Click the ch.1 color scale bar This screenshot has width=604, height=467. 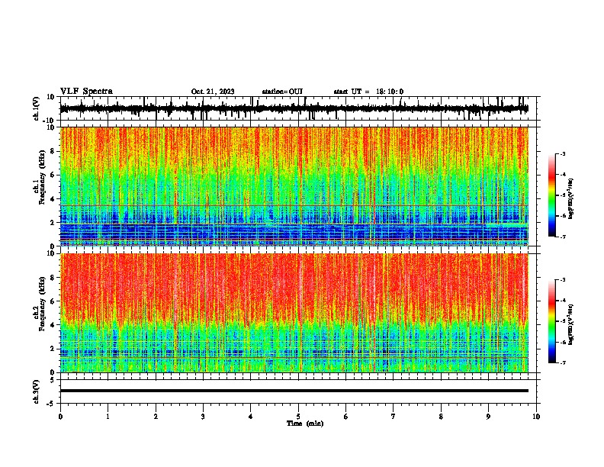coord(552,195)
